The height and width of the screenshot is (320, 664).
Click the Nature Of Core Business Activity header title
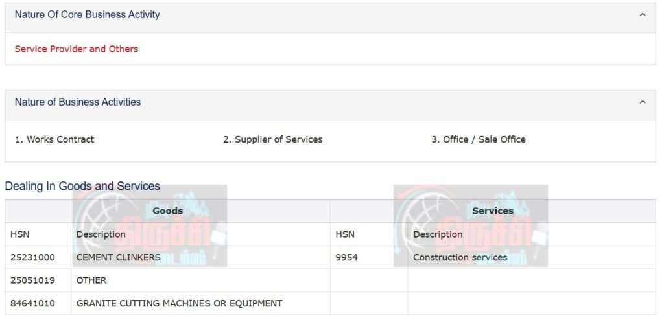[87, 14]
